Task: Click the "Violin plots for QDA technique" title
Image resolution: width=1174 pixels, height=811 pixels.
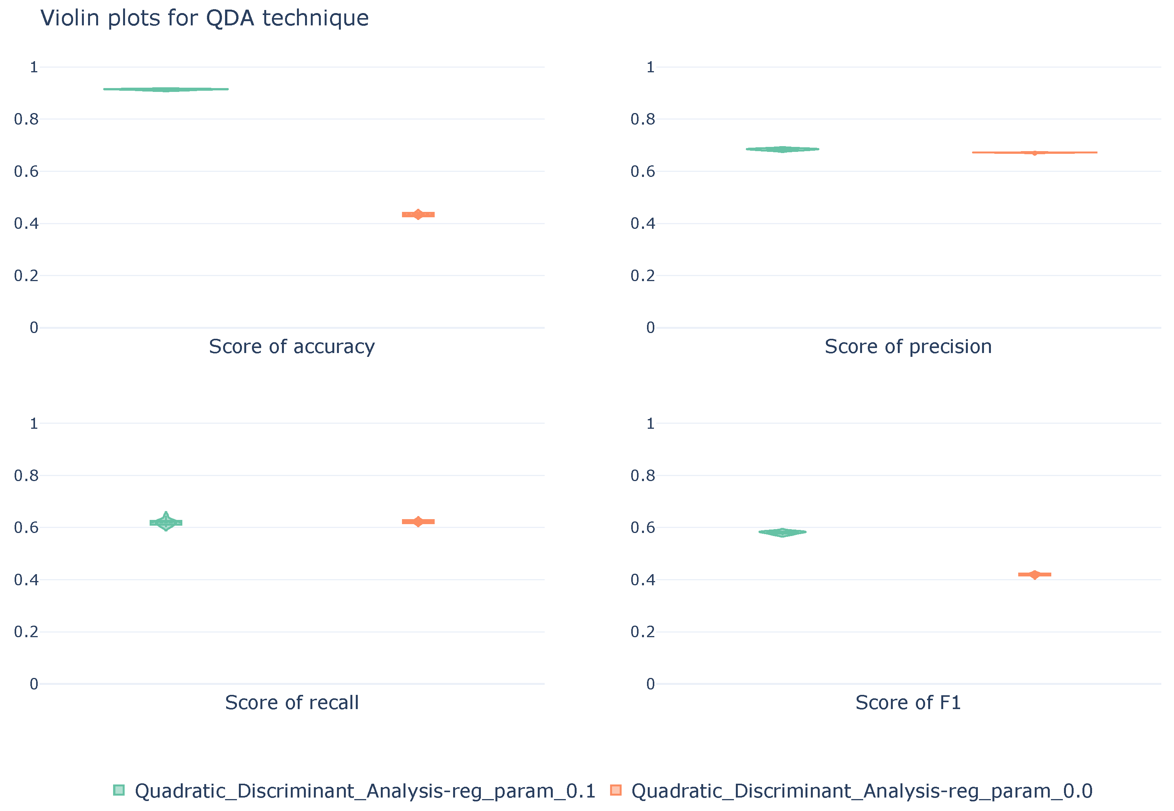Action: click(204, 18)
